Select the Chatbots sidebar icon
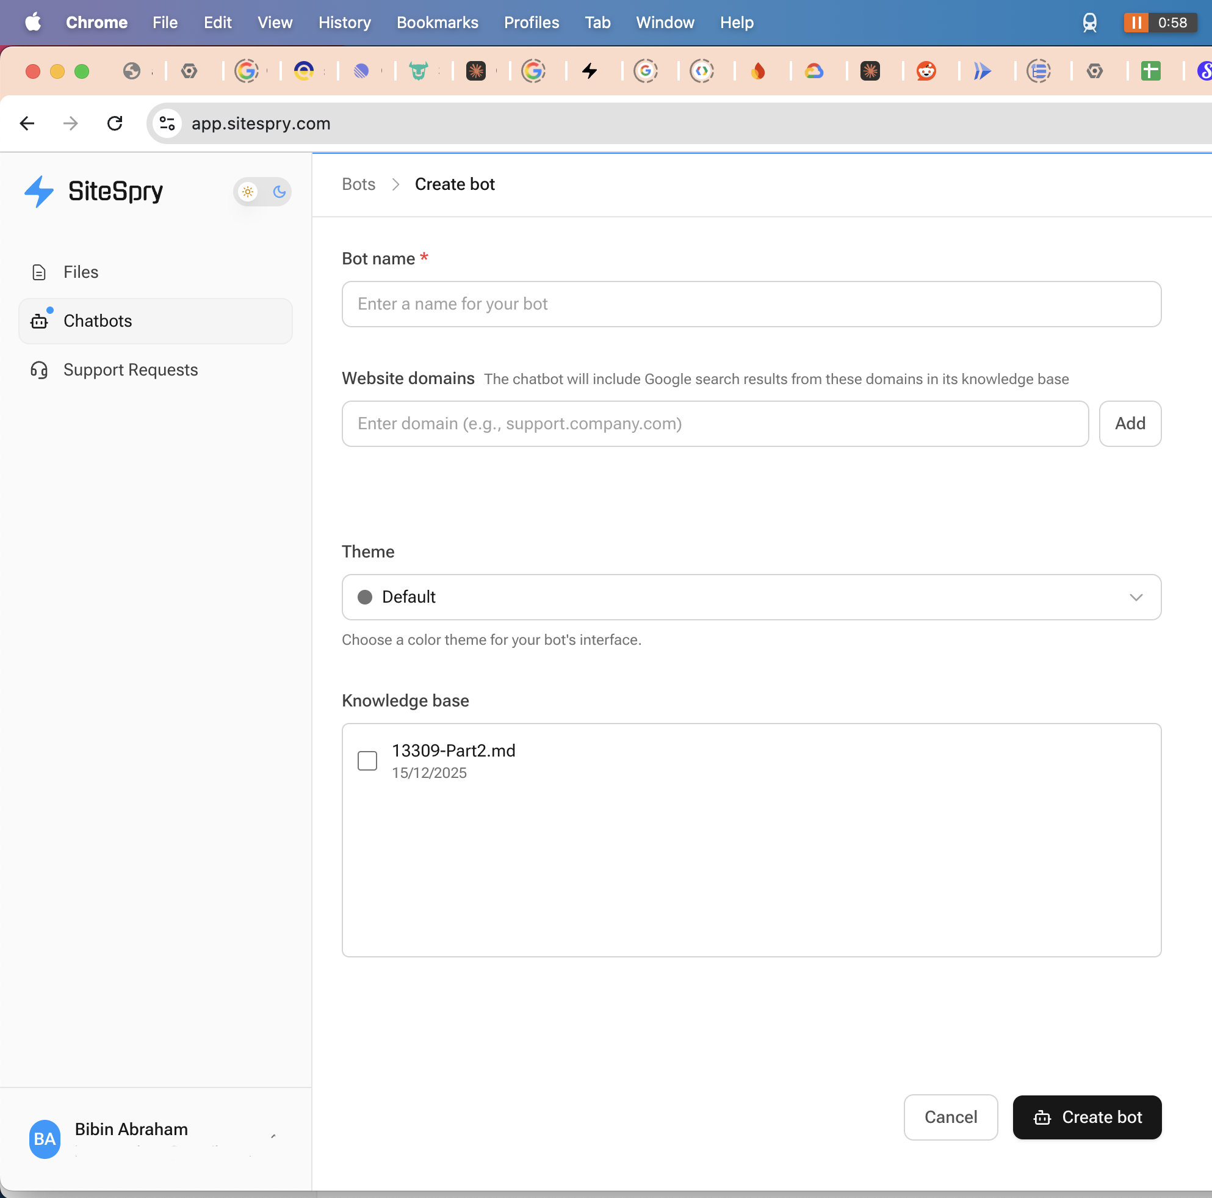Viewport: 1212px width, 1198px height. 39,321
